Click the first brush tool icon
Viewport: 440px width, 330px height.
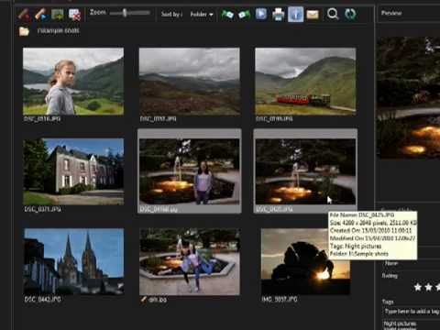24,15
